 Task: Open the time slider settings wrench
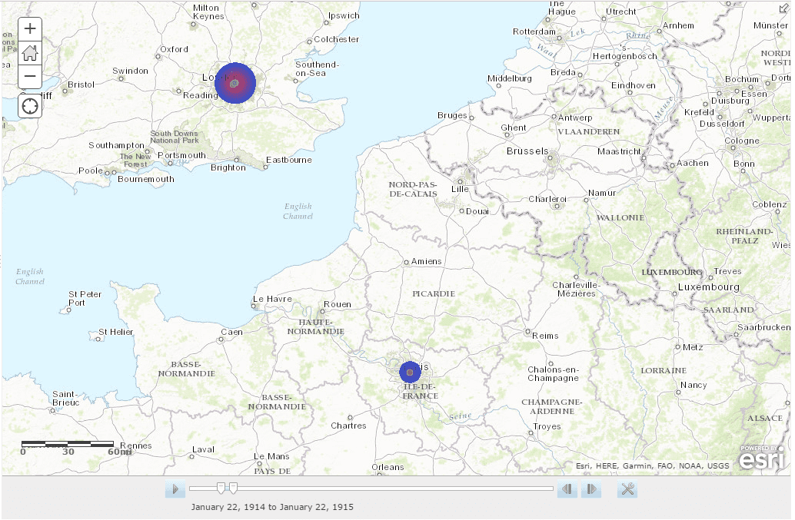point(627,489)
